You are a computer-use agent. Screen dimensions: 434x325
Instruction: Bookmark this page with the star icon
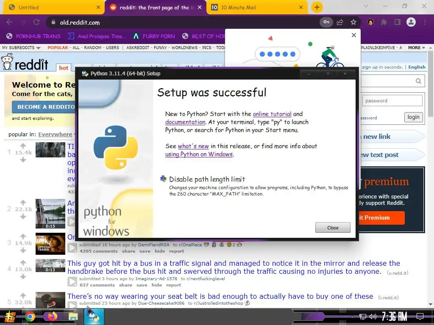coord(353,22)
